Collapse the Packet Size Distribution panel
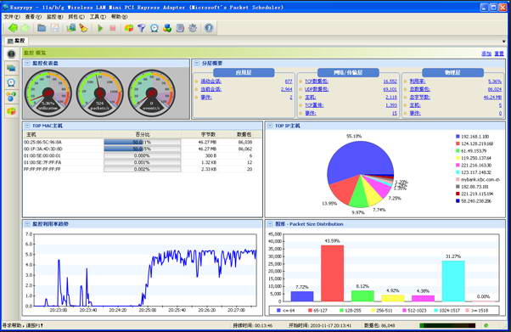This screenshot has height=332, width=511. 270,224
